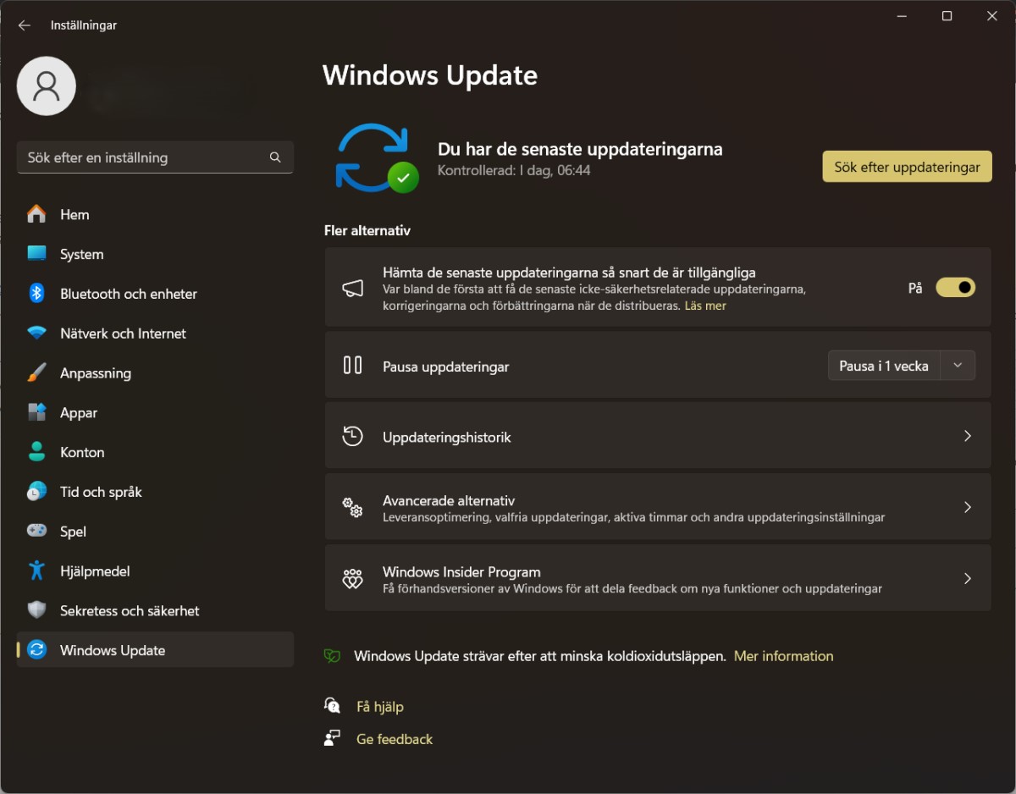Click the back arrow icon in title bar
Screen dimensions: 1016x794
coord(25,25)
